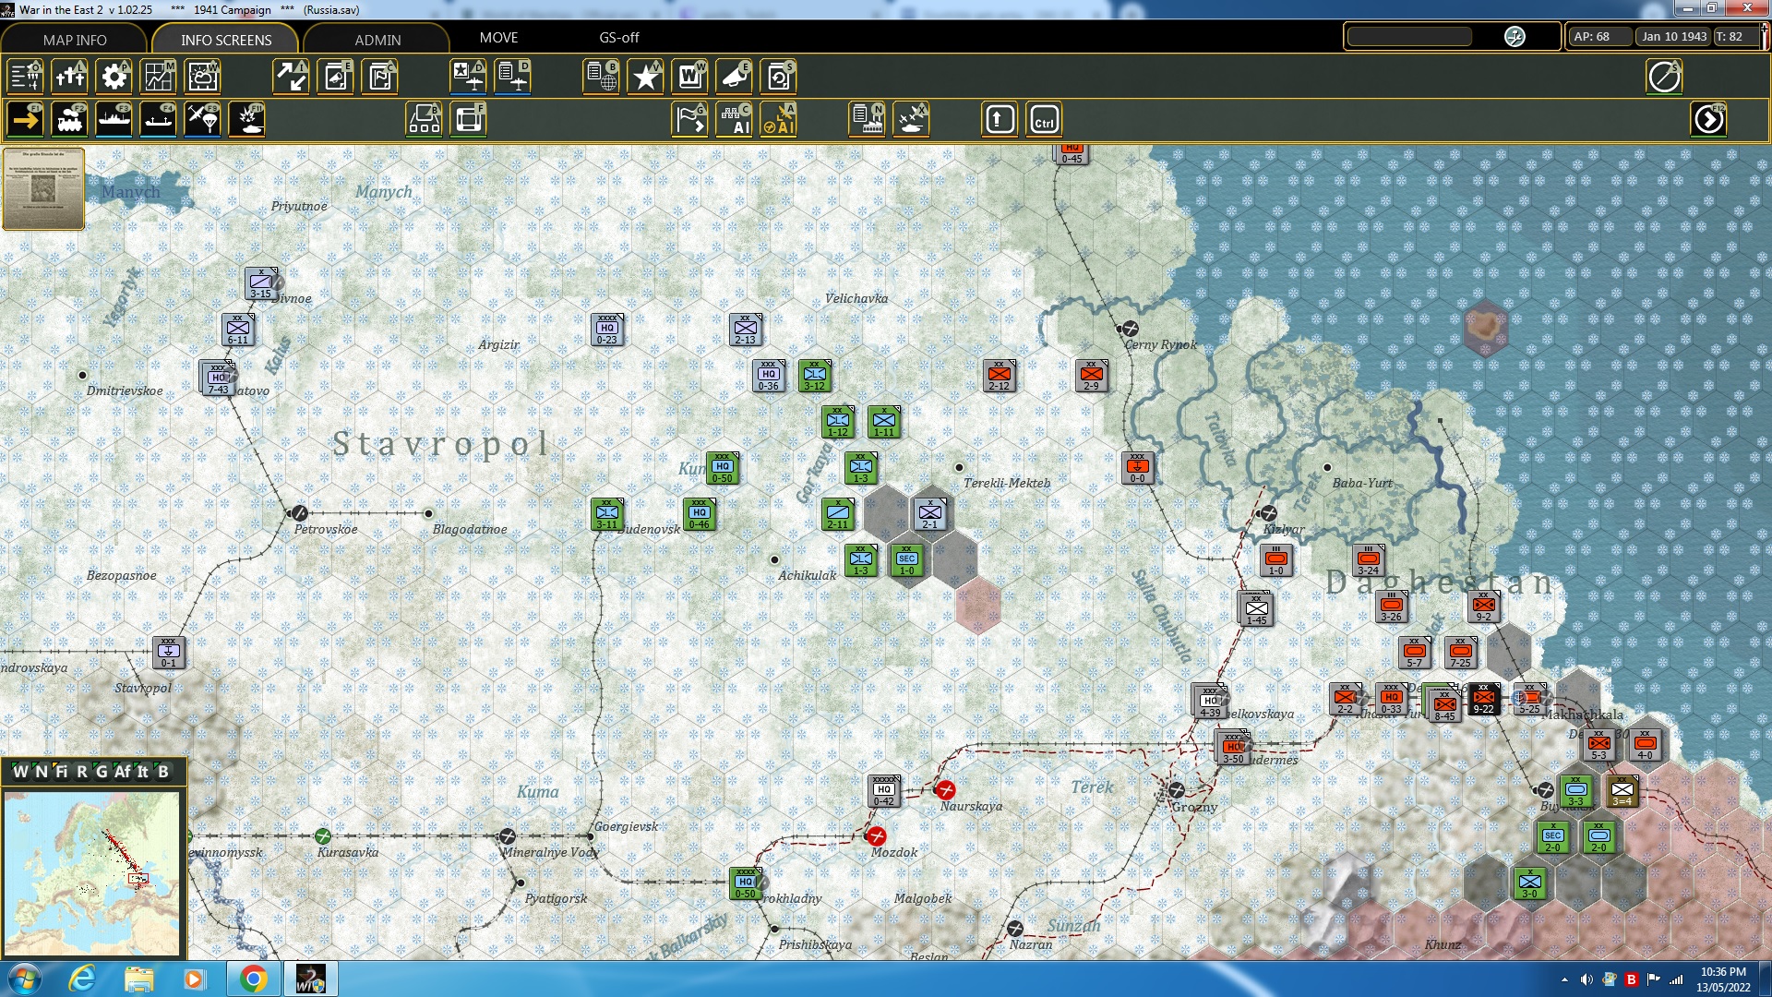1772x997 pixels.
Task: Click the Jan 10 1943 date display
Action: click(x=1673, y=36)
